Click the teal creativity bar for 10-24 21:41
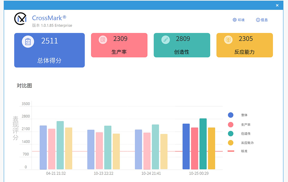The width and height of the screenshot is (288, 182). (x=156, y=147)
